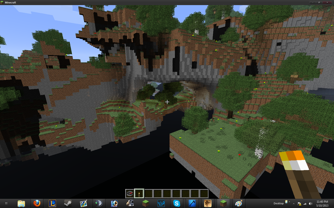The image size is (334, 208).
Task: Click the "Minecraft" window title text
Action: [x=10, y=3]
